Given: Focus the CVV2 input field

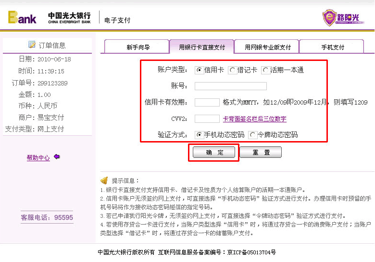Looking at the screenshot, I should (x=207, y=119).
